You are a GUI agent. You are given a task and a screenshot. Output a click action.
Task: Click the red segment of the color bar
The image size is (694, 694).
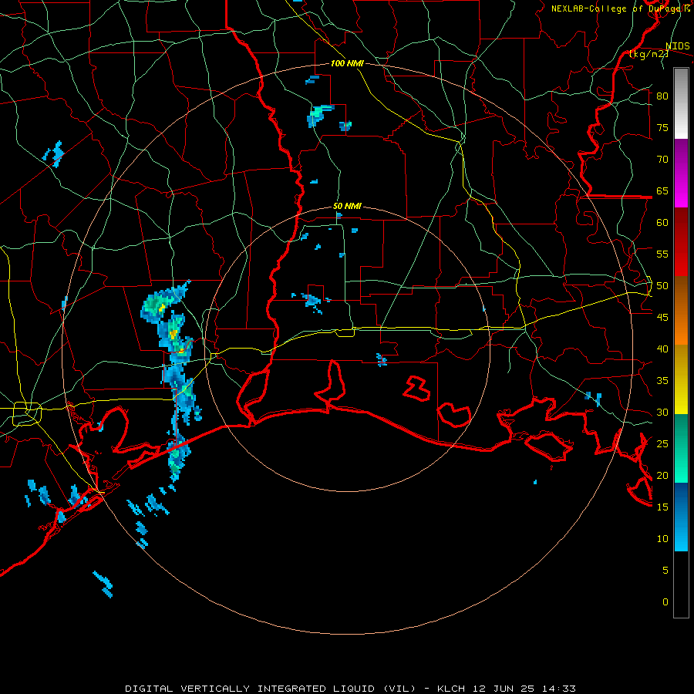(x=681, y=243)
